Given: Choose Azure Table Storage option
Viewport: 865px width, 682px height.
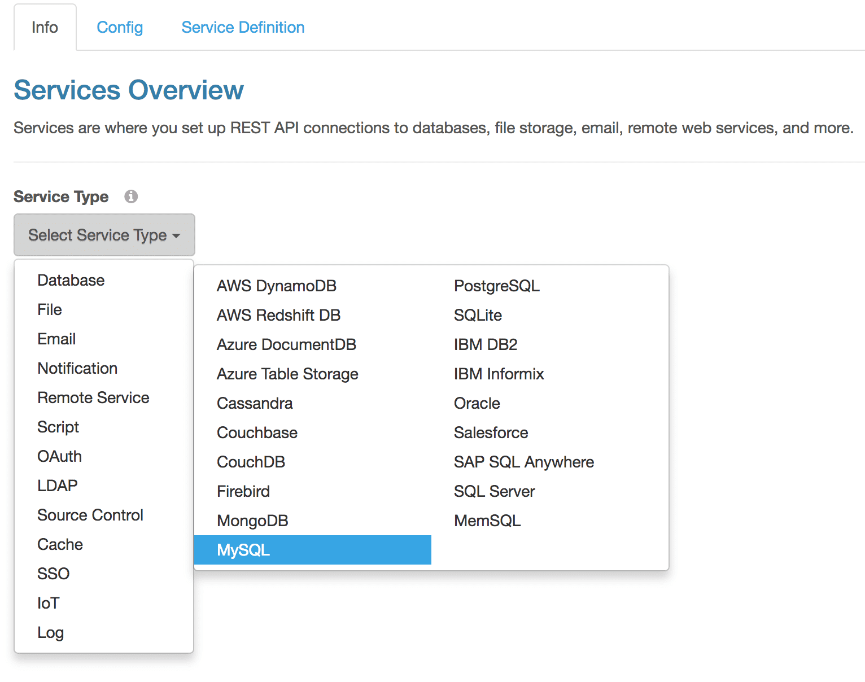Looking at the screenshot, I should tap(287, 374).
